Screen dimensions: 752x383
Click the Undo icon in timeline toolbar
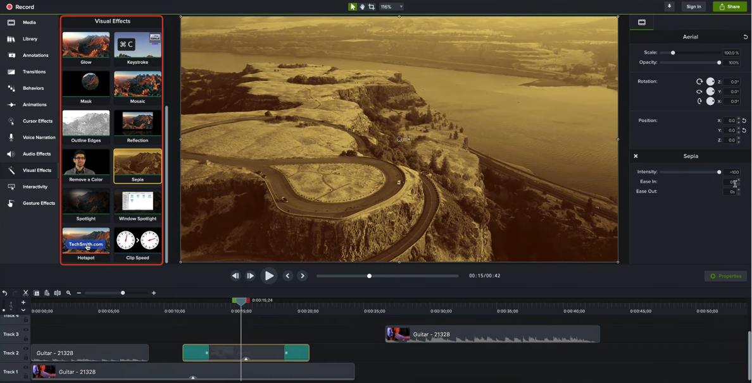[5, 293]
